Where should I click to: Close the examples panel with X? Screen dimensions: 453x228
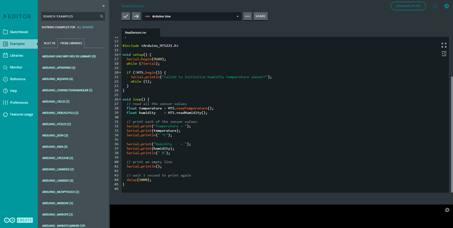[103, 6]
